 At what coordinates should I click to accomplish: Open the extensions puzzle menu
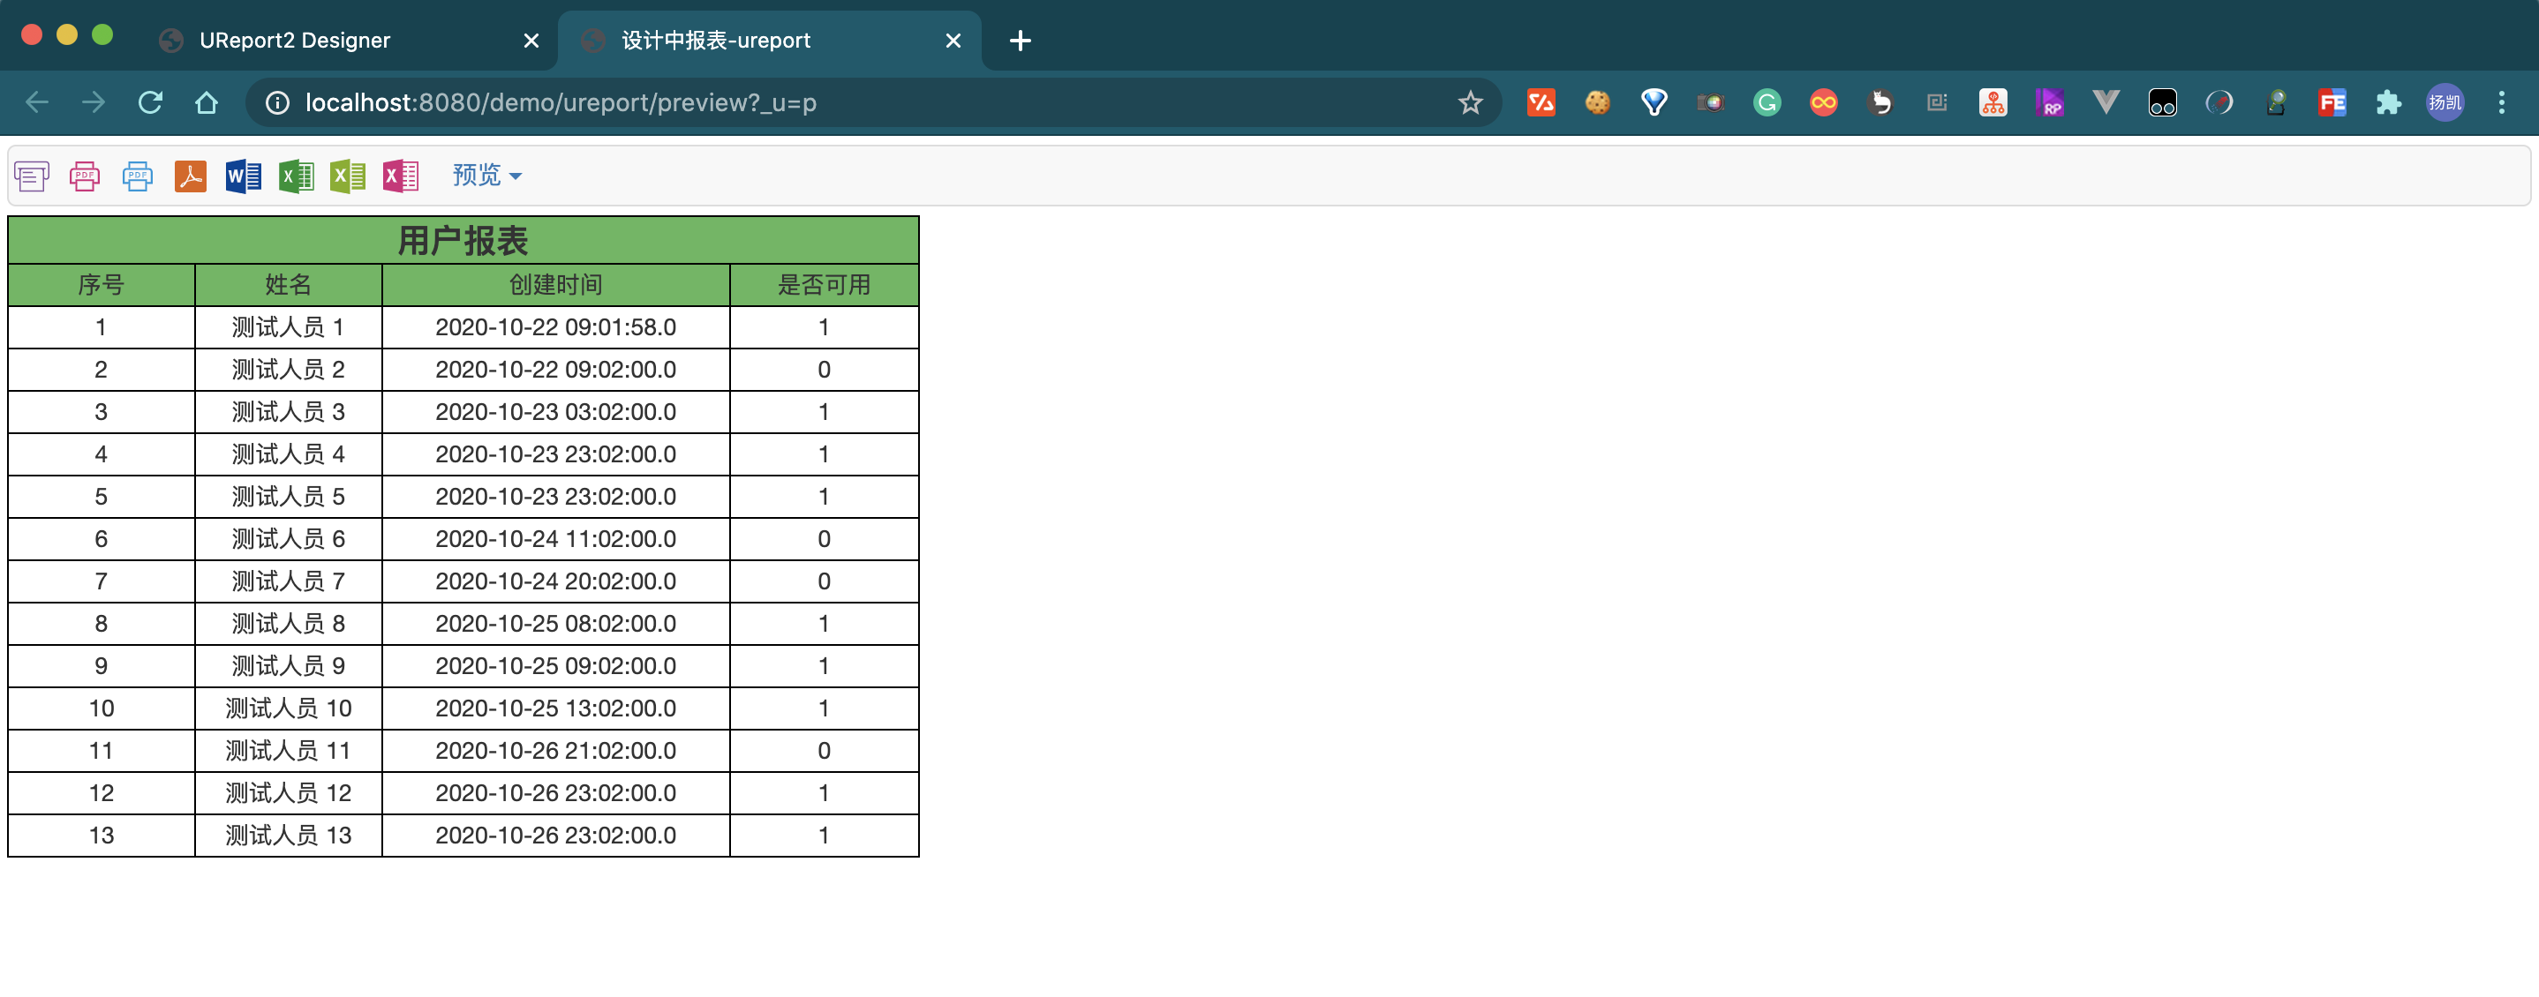[2388, 102]
